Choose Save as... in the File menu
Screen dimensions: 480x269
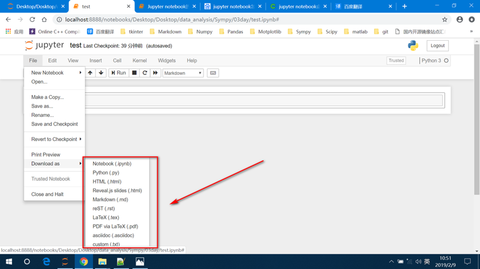tap(54, 106)
